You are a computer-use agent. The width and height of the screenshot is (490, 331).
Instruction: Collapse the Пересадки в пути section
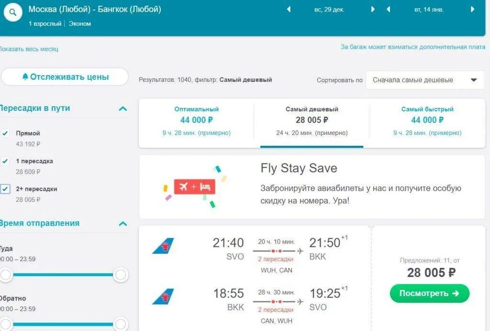[x=123, y=109]
